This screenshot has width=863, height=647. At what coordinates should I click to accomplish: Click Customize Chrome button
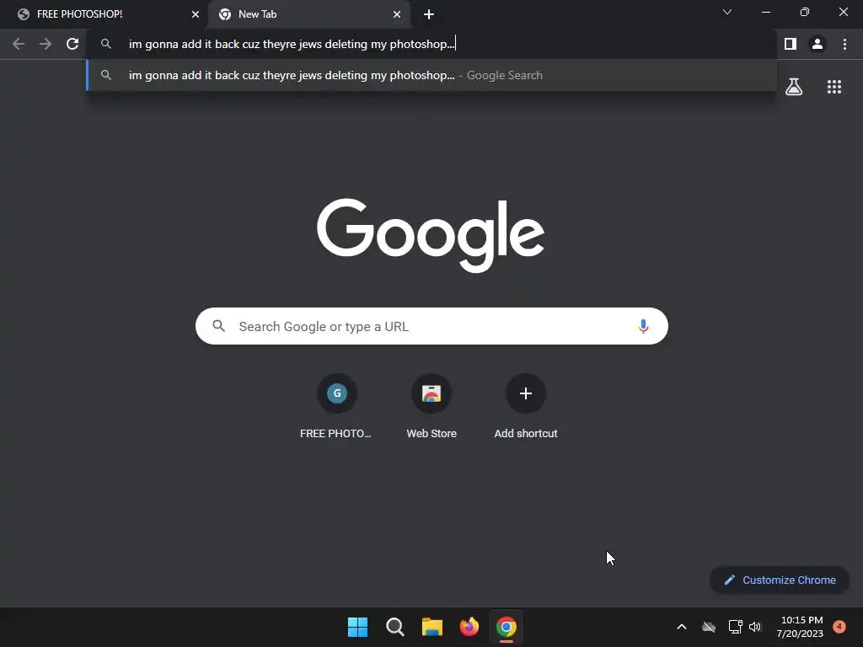coord(780,580)
